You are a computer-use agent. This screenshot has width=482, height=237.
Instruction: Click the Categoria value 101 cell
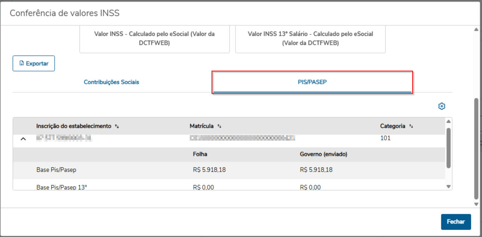[x=385, y=138]
